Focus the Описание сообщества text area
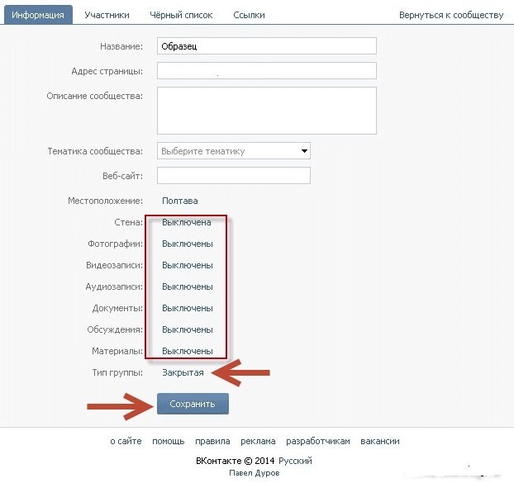 pyautogui.click(x=267, y=111)
